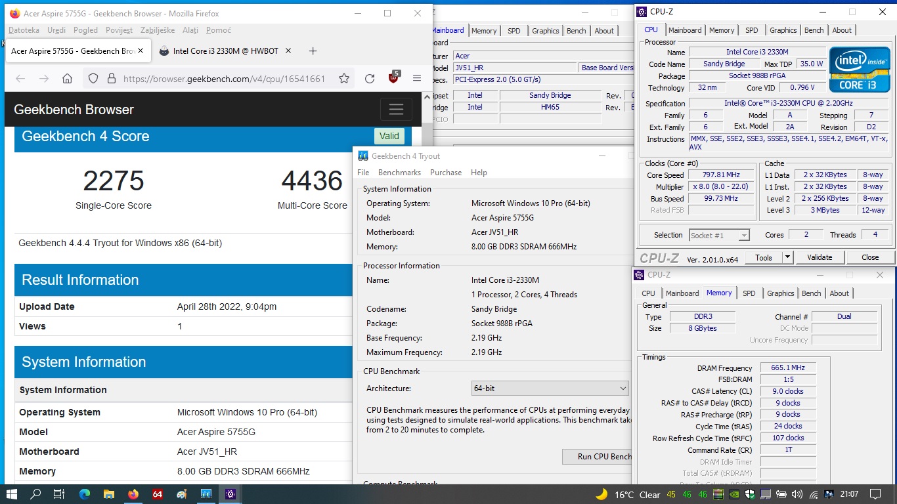Open CPU tab in memory CPU-Z window
This screenshot has height=504, width=897.
[x=648, y=293]
